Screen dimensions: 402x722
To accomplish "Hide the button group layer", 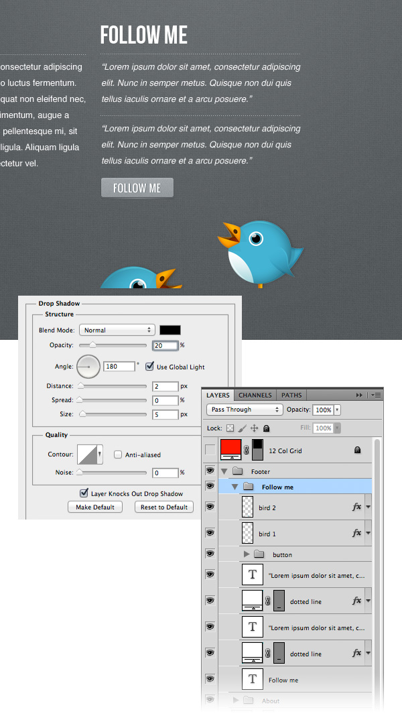I will coord(210,554).
